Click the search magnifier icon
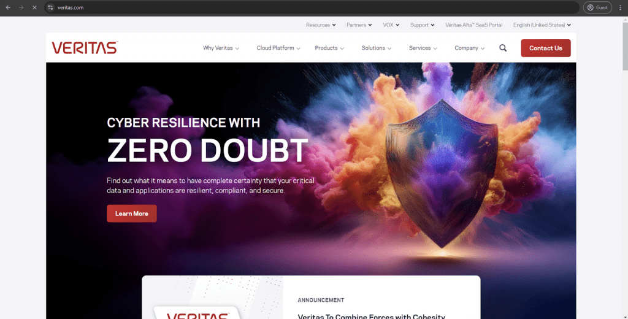Screen dimensions: 628x319 click(x=503, y=48)
